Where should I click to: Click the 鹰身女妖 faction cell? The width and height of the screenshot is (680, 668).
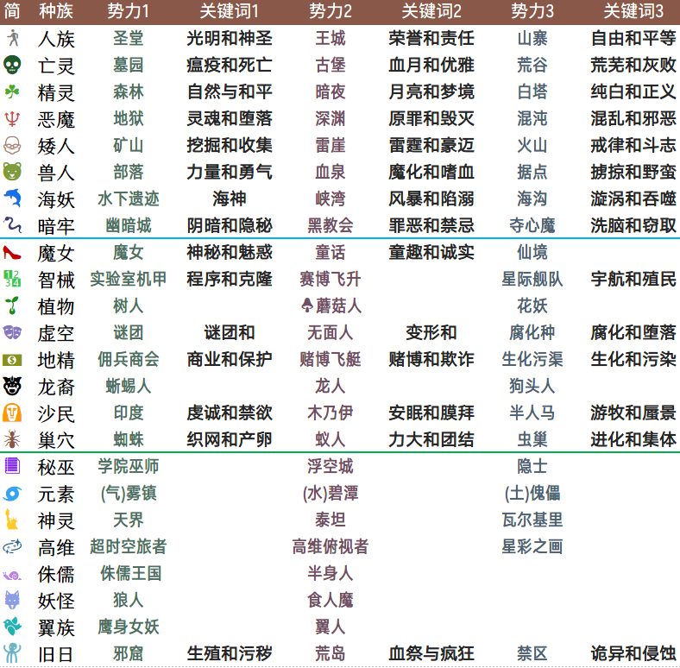(x=128, y=627)
